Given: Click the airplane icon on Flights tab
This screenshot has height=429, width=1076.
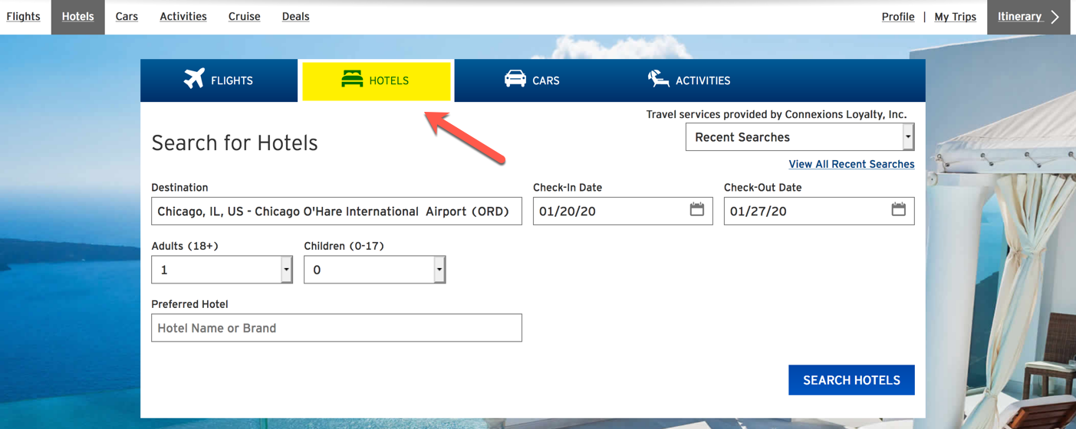Looking at the screenshot, I should point(194,79).
